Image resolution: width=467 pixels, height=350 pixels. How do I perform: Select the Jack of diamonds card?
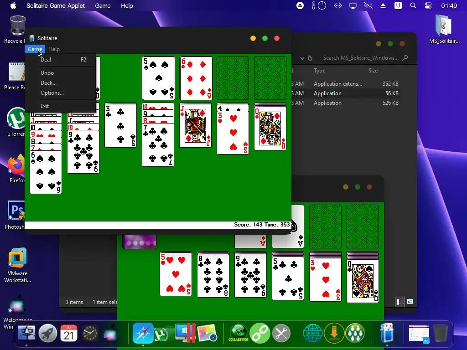[x=195, y=125]
